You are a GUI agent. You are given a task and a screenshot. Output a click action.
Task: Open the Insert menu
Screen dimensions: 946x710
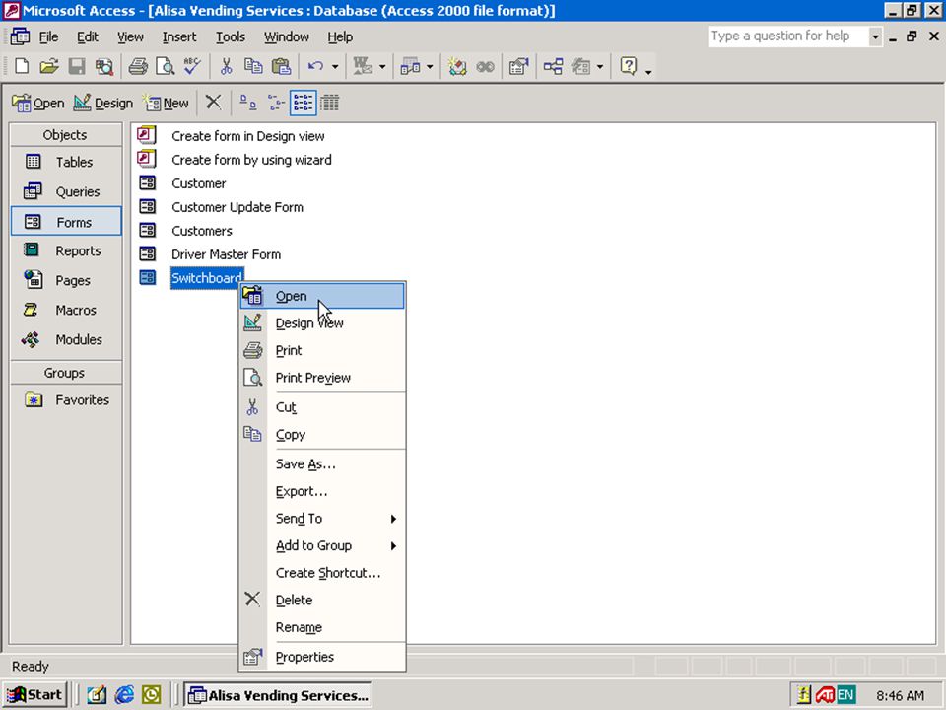tap(179, 36)
